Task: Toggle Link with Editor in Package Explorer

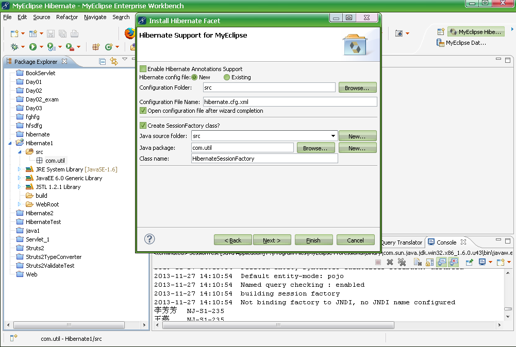Action: 114,61
